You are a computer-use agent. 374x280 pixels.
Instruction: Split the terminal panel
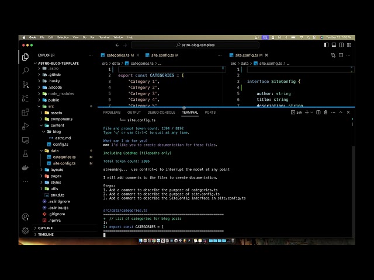coord(318,113)
